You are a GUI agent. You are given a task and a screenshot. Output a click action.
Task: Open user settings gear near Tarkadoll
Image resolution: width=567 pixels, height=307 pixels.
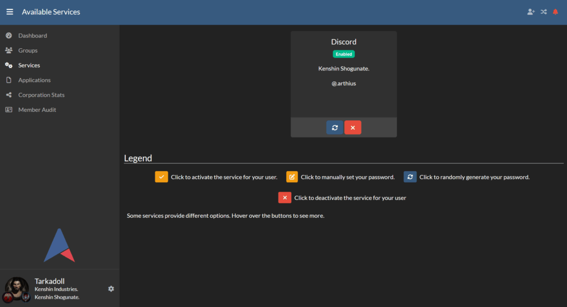point(111,289)
